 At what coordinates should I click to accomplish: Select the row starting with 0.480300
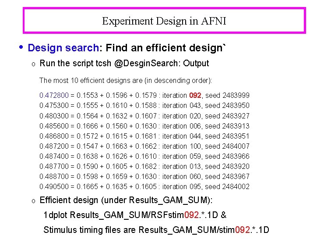click(x=144, y=116)
